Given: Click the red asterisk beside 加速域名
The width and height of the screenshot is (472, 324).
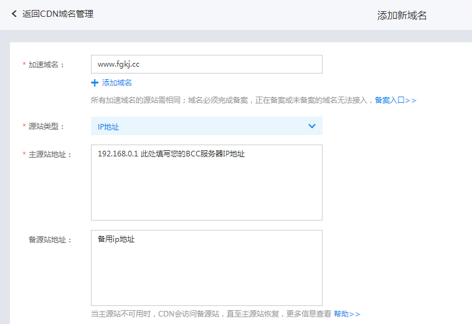Looking at the screenshot, I should point(24,65).
